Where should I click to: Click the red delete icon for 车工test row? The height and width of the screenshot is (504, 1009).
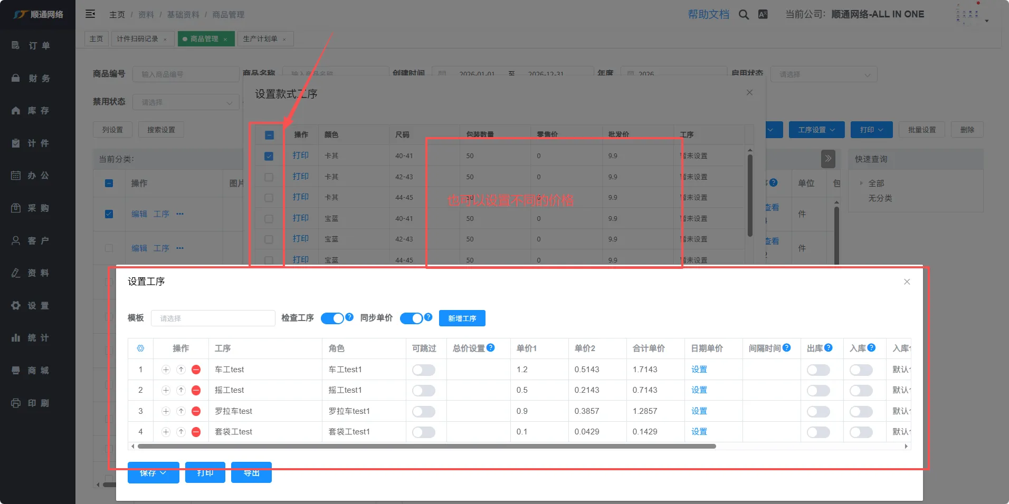tap(196, 370)
